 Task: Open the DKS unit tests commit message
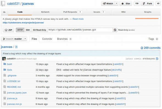pos(83,70)
